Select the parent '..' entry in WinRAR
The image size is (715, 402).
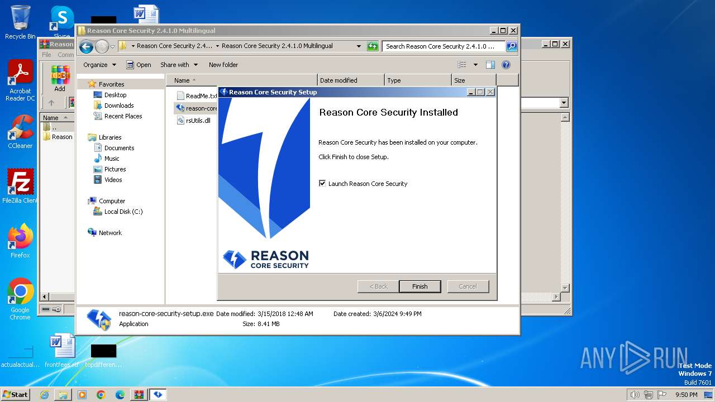(50, 127)
